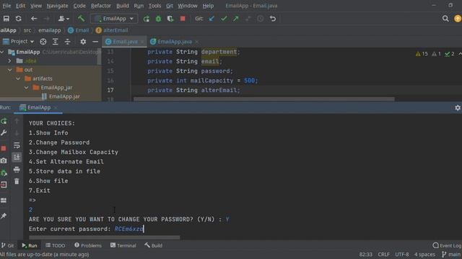462x259 pixels.
Task: Toggle scroll to end of console
Action: (17, 157)
